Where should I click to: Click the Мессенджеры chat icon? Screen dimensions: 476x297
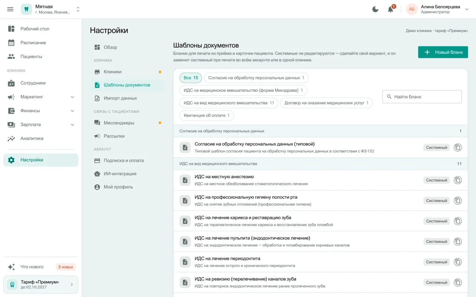97,123
